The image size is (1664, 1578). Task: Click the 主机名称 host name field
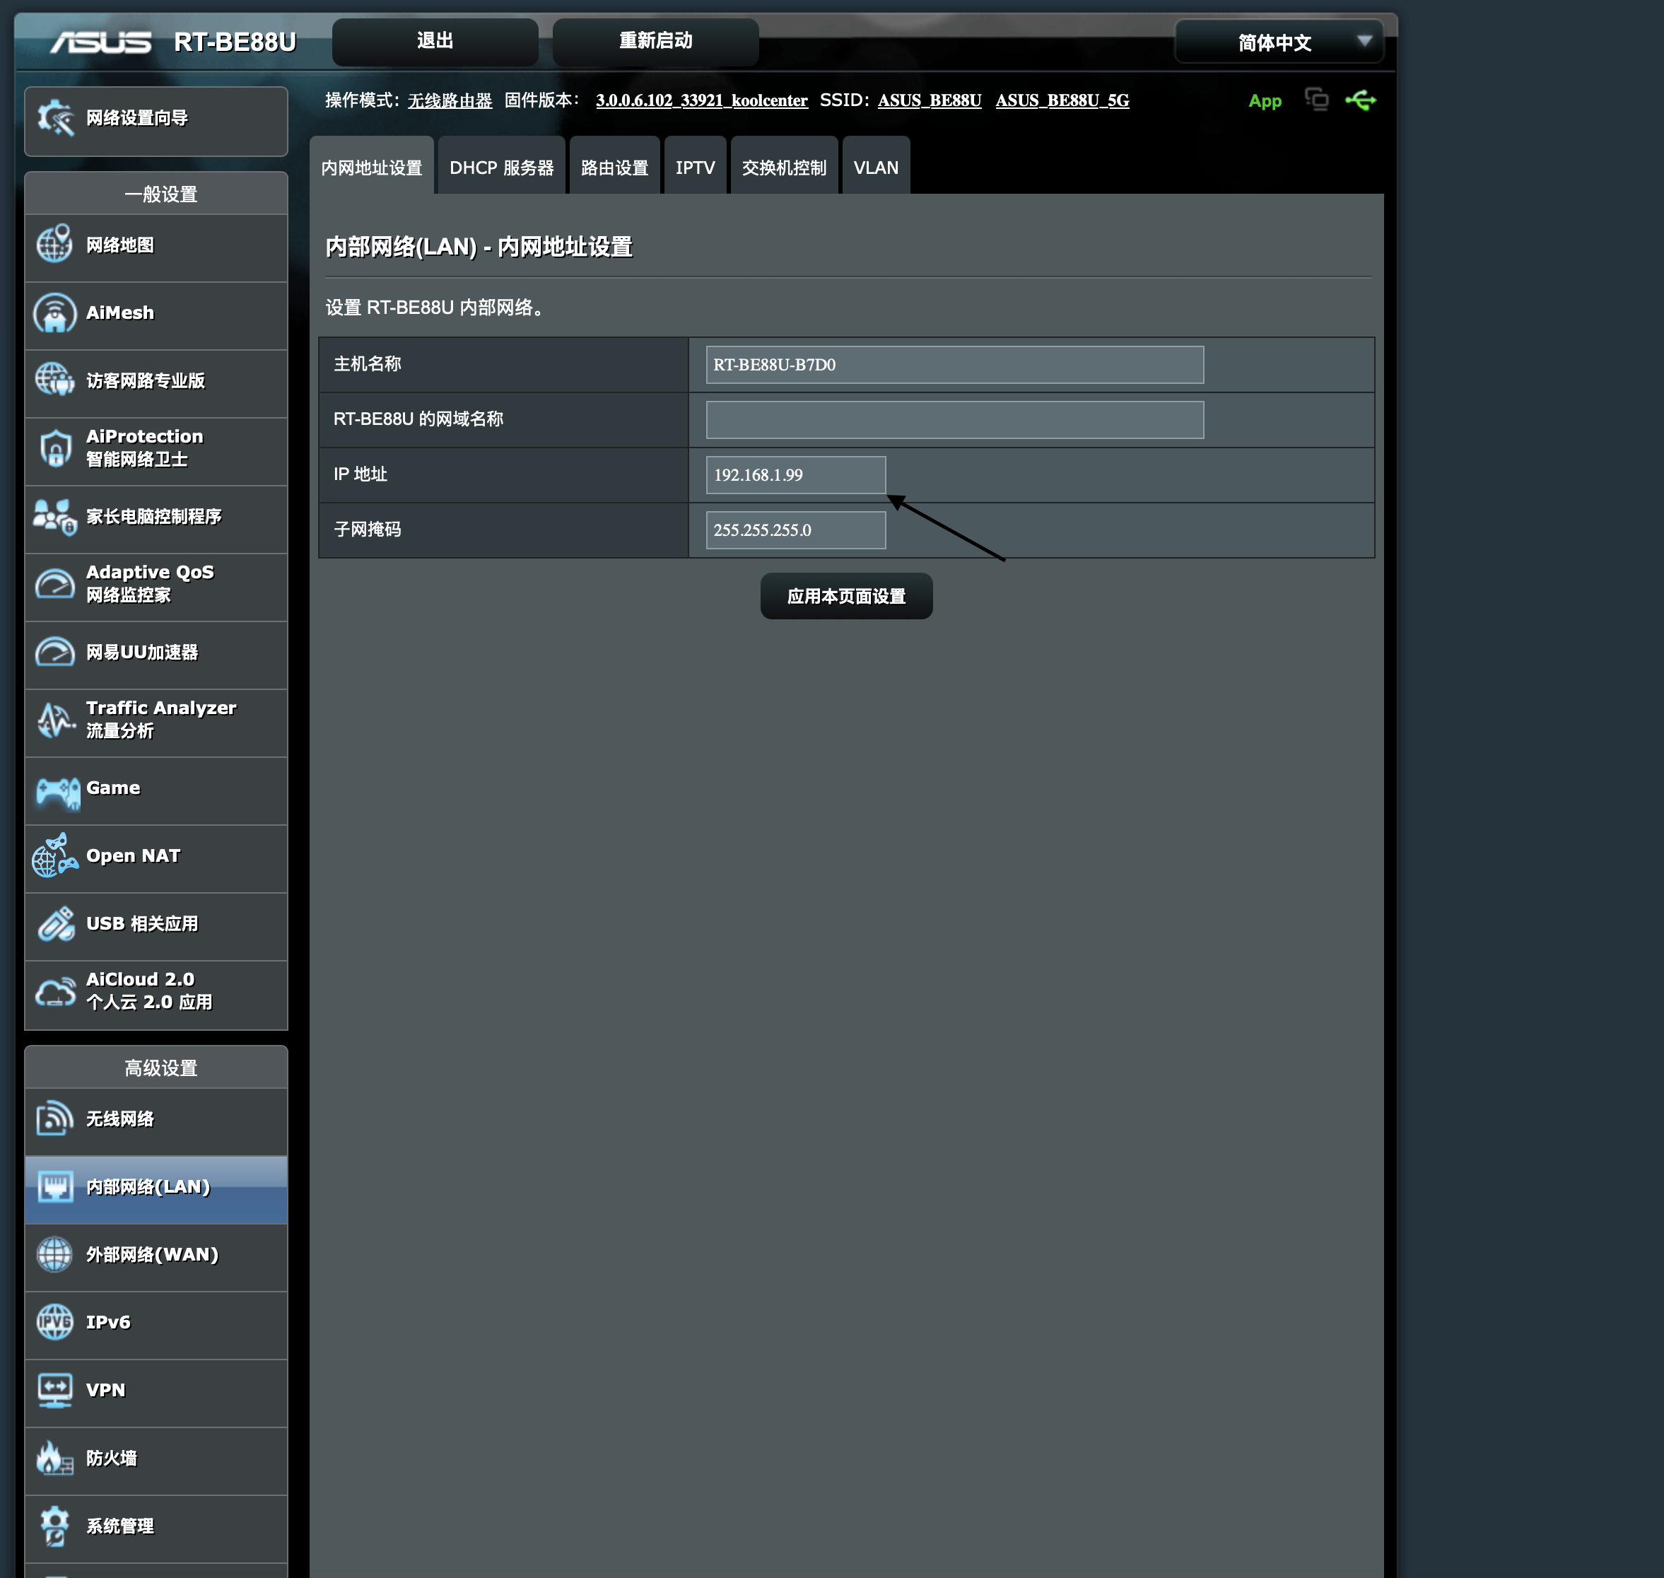[955, 365]
